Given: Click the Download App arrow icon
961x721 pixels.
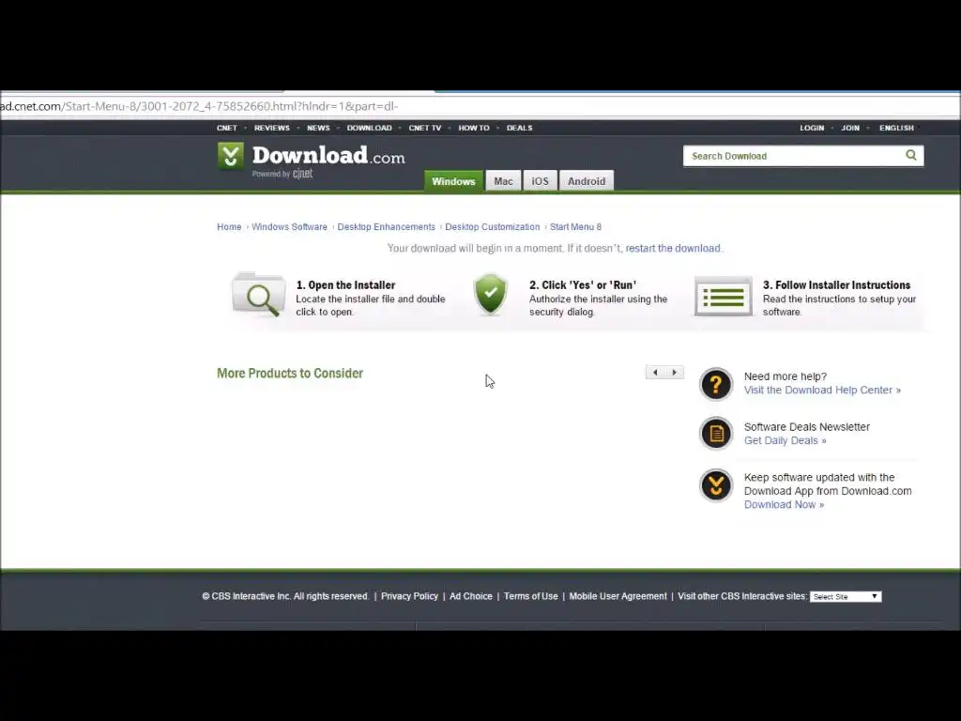Looking at the screenshot, I should point(716,485).
